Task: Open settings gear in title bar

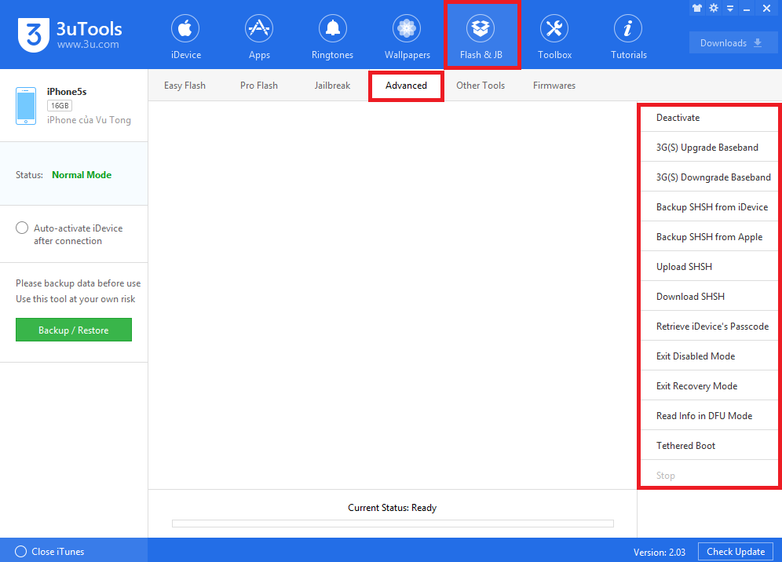Action: click(x=714, y=8)
